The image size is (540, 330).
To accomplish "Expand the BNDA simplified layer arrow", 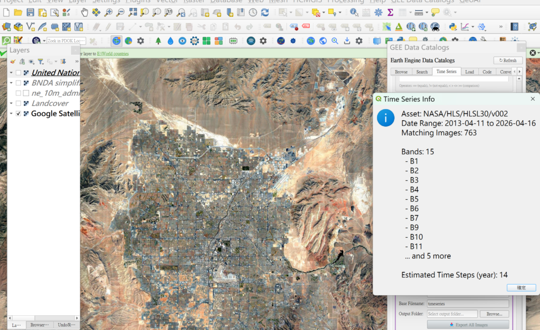I will pyautogui.click(x=11, y=83).
